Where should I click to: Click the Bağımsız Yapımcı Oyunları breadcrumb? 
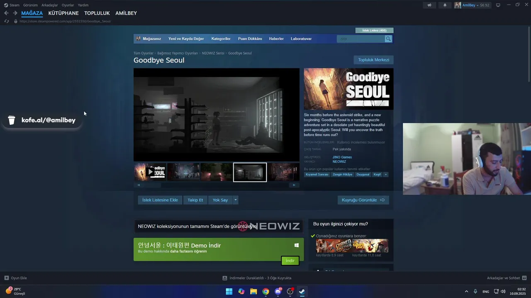[x=178, y=53]
